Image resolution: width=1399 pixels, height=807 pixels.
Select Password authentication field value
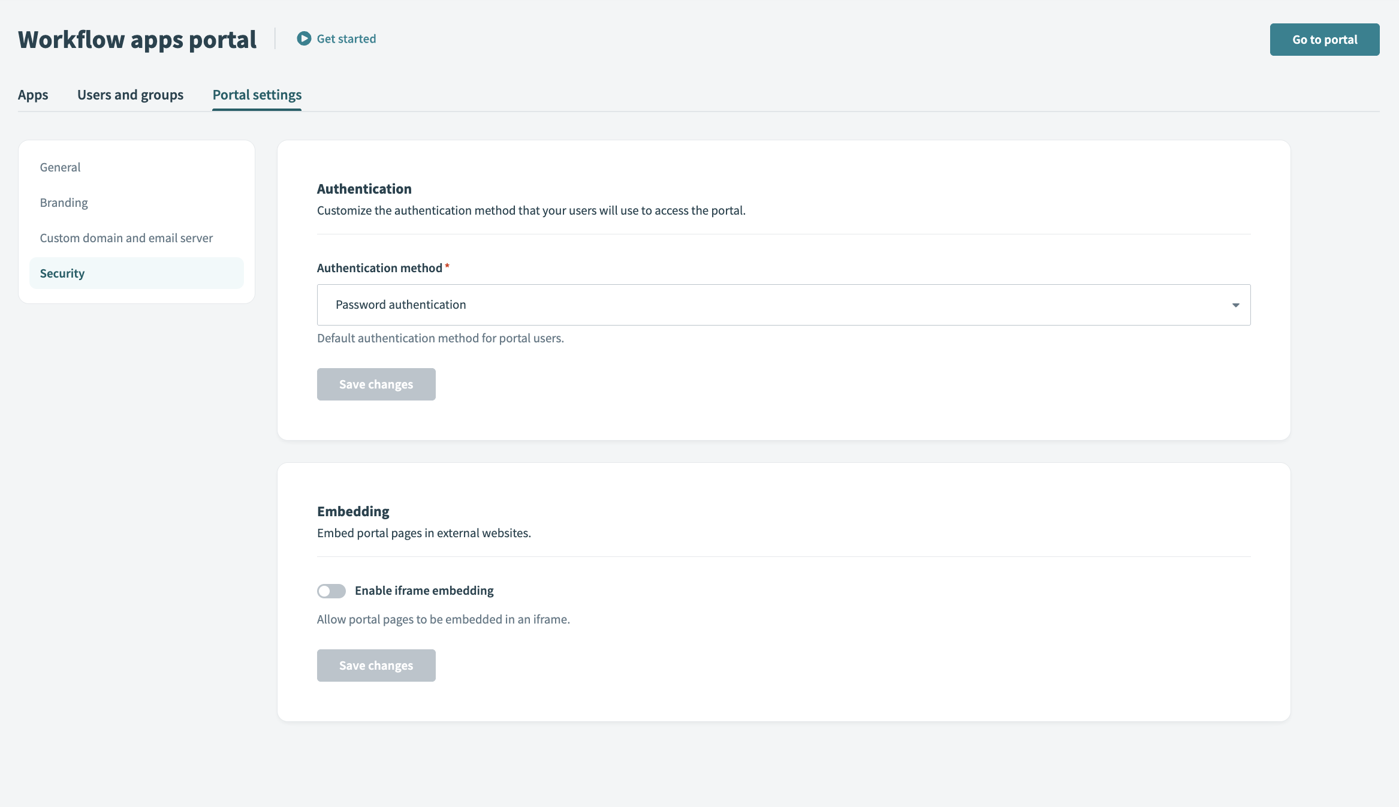pyautogui.click(x=400, y=305)
